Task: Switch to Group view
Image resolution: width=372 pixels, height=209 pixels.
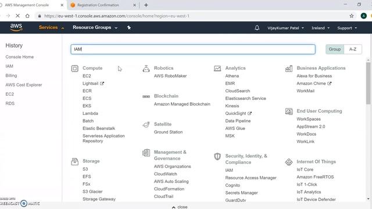Action: 335,49
